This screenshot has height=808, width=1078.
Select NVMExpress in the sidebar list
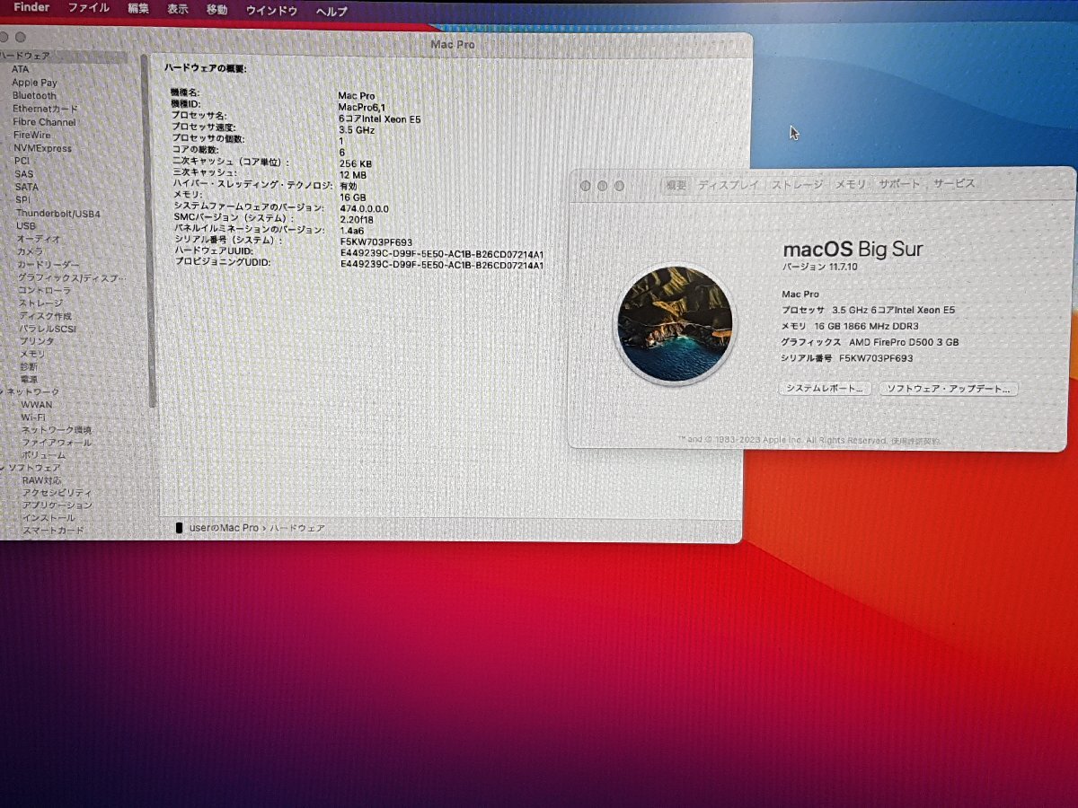click(x=42, y=148)
